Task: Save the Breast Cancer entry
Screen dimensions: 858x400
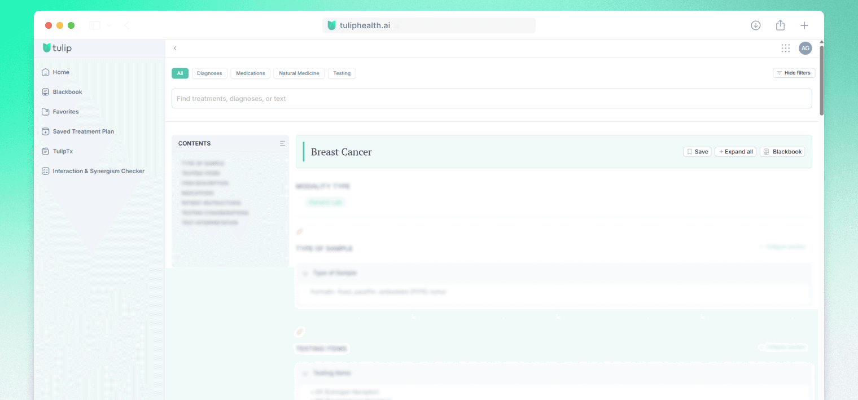Action: (697, 152)
